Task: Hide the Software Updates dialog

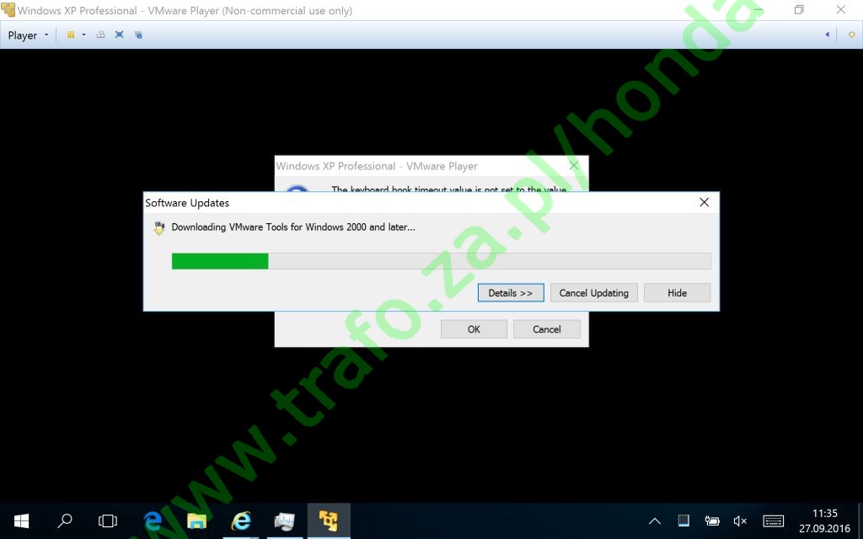Action: point(677,292)
